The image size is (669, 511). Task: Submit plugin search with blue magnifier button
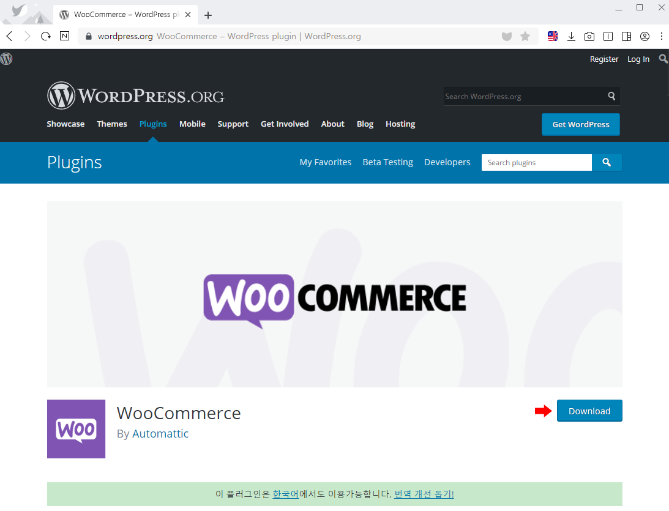click(607, 163)
